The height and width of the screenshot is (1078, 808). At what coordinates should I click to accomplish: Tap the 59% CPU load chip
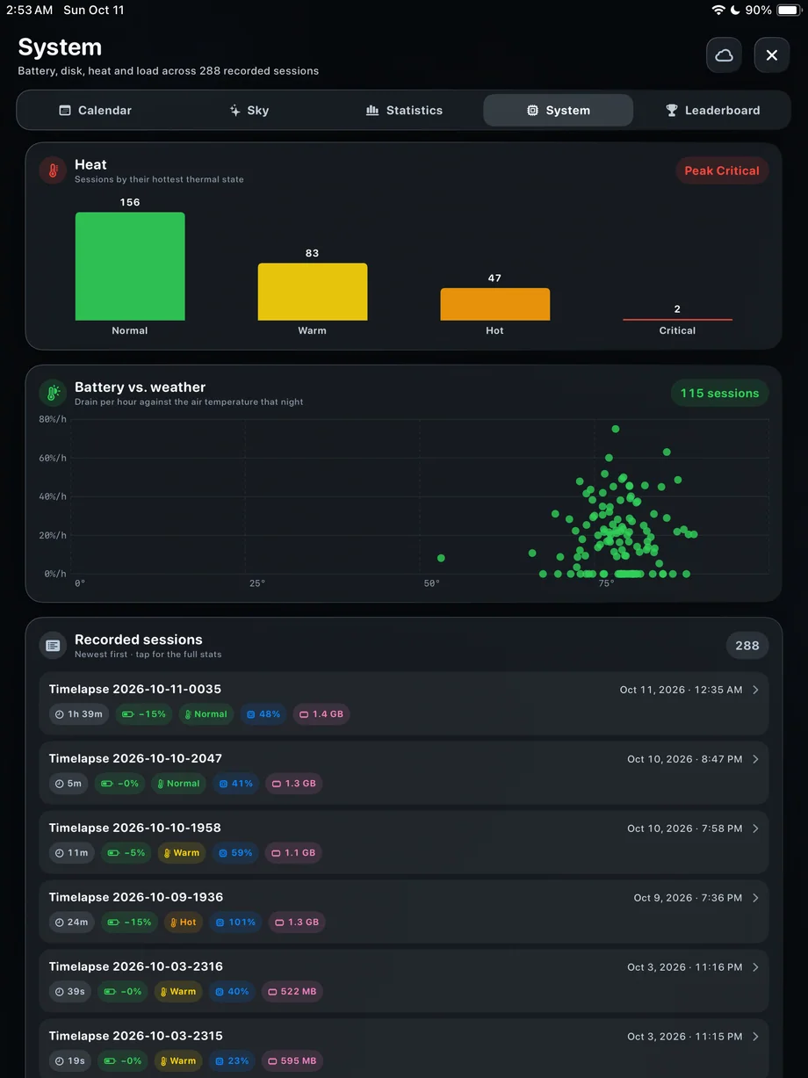click(x=235, y=853)
